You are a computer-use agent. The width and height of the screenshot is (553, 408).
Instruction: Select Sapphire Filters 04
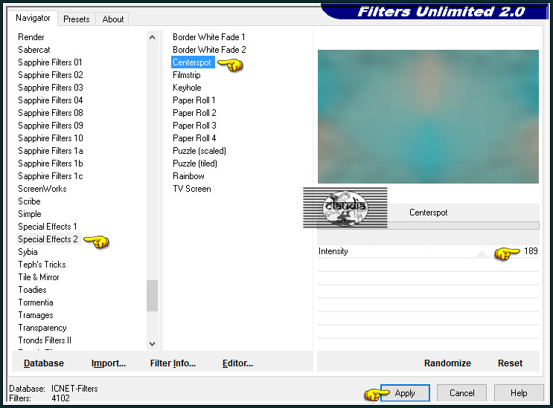click(51, 100)
